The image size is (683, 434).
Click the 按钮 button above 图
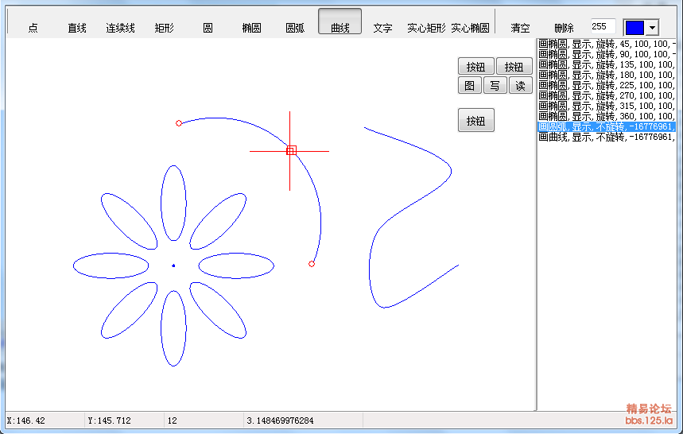[x=475, y=67]
